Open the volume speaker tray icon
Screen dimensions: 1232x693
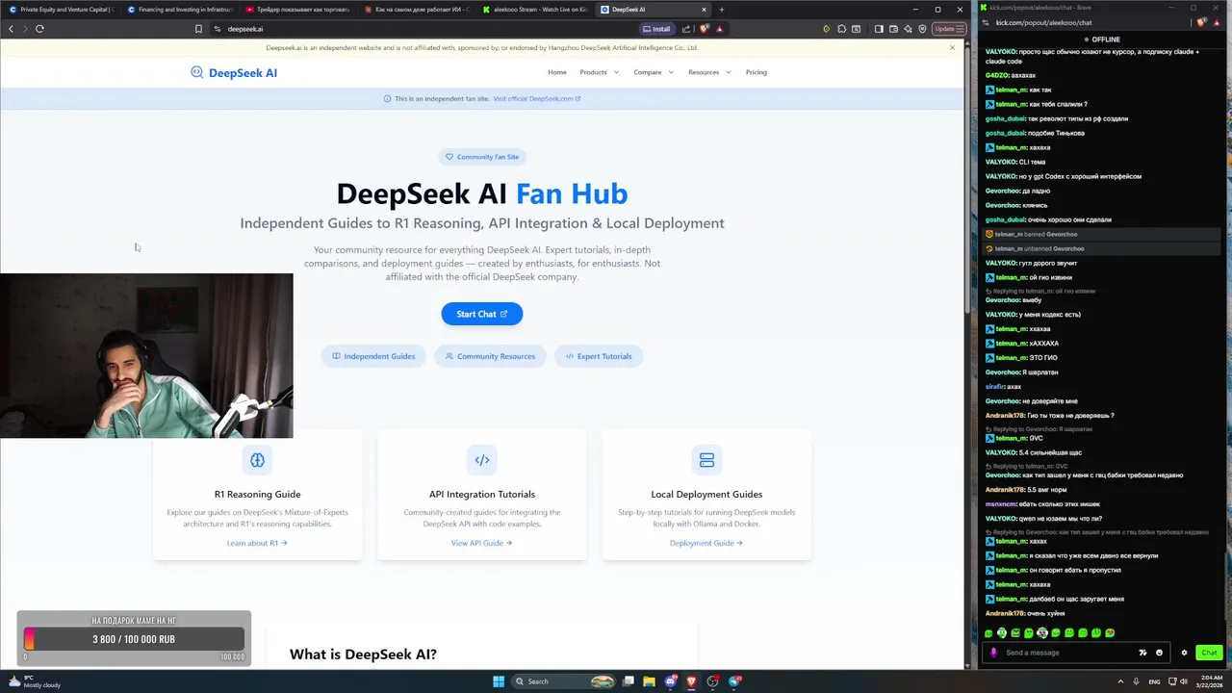[1183, 681]
